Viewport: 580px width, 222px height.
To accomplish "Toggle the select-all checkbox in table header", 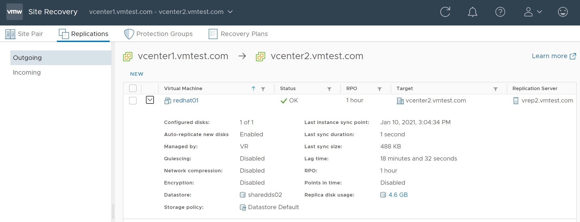I will pos(133,88).
